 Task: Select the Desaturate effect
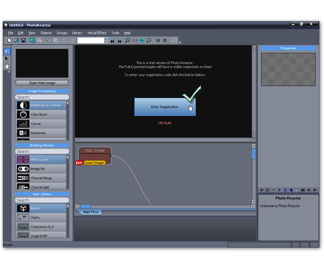41,133
